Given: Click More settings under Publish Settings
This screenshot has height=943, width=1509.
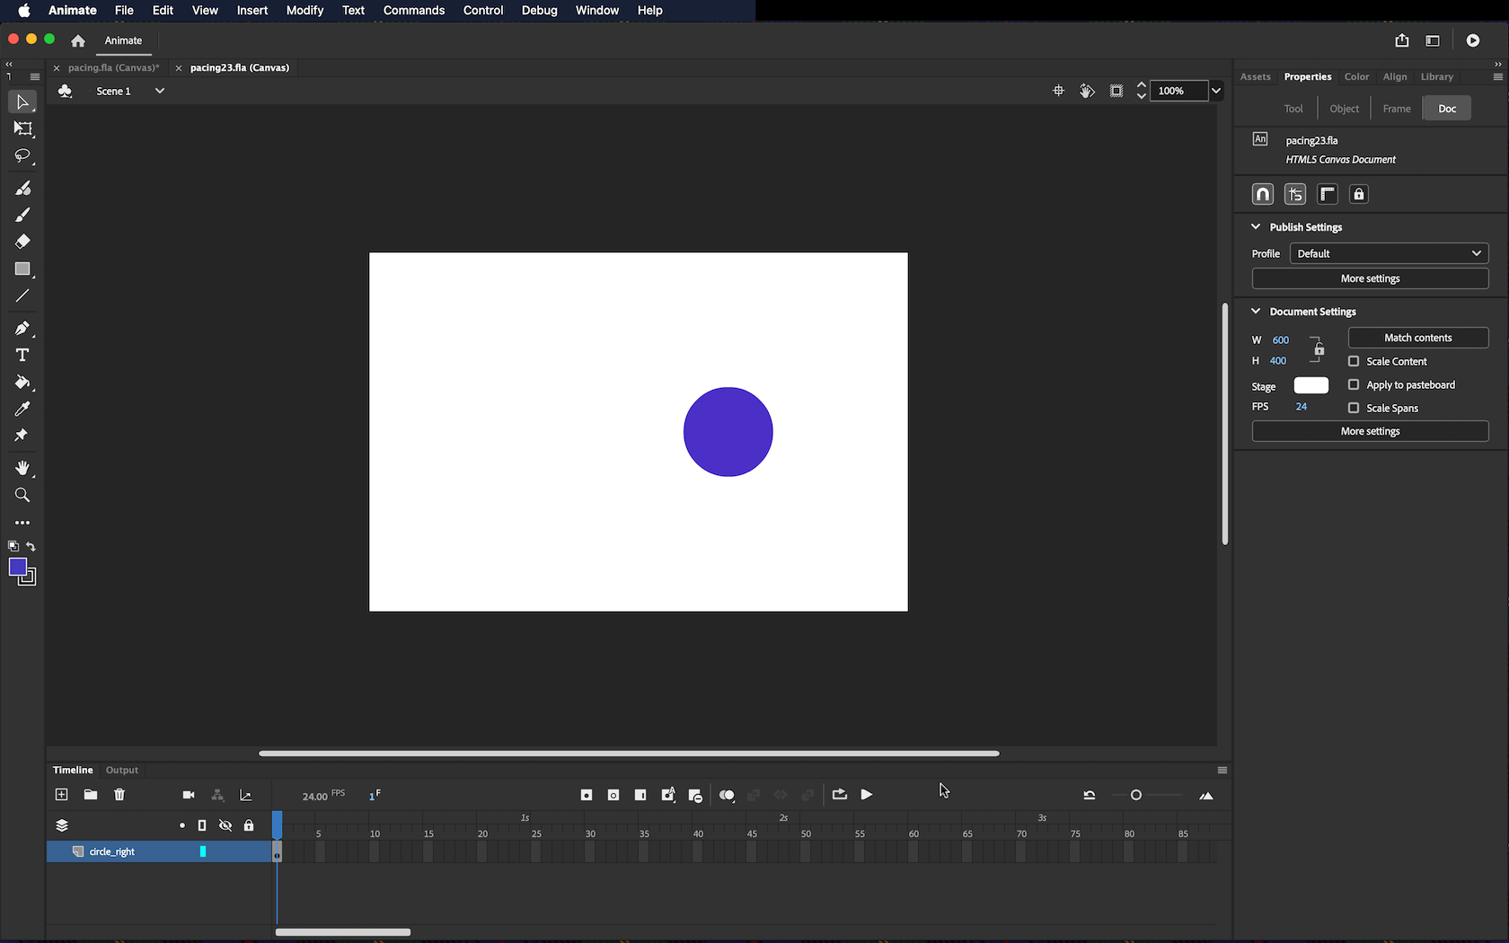Looking at the screenshot, I should point(1370,278).
